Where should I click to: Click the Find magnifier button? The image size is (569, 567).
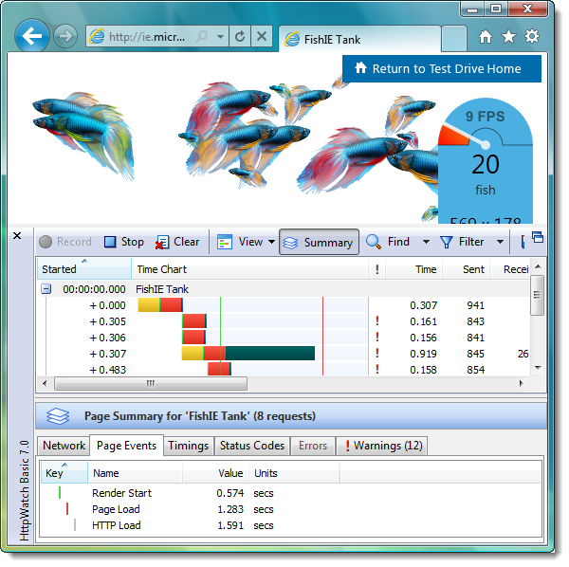(x=388, y=242)
